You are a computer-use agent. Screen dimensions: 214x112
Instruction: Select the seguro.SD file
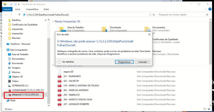(68, 72)
